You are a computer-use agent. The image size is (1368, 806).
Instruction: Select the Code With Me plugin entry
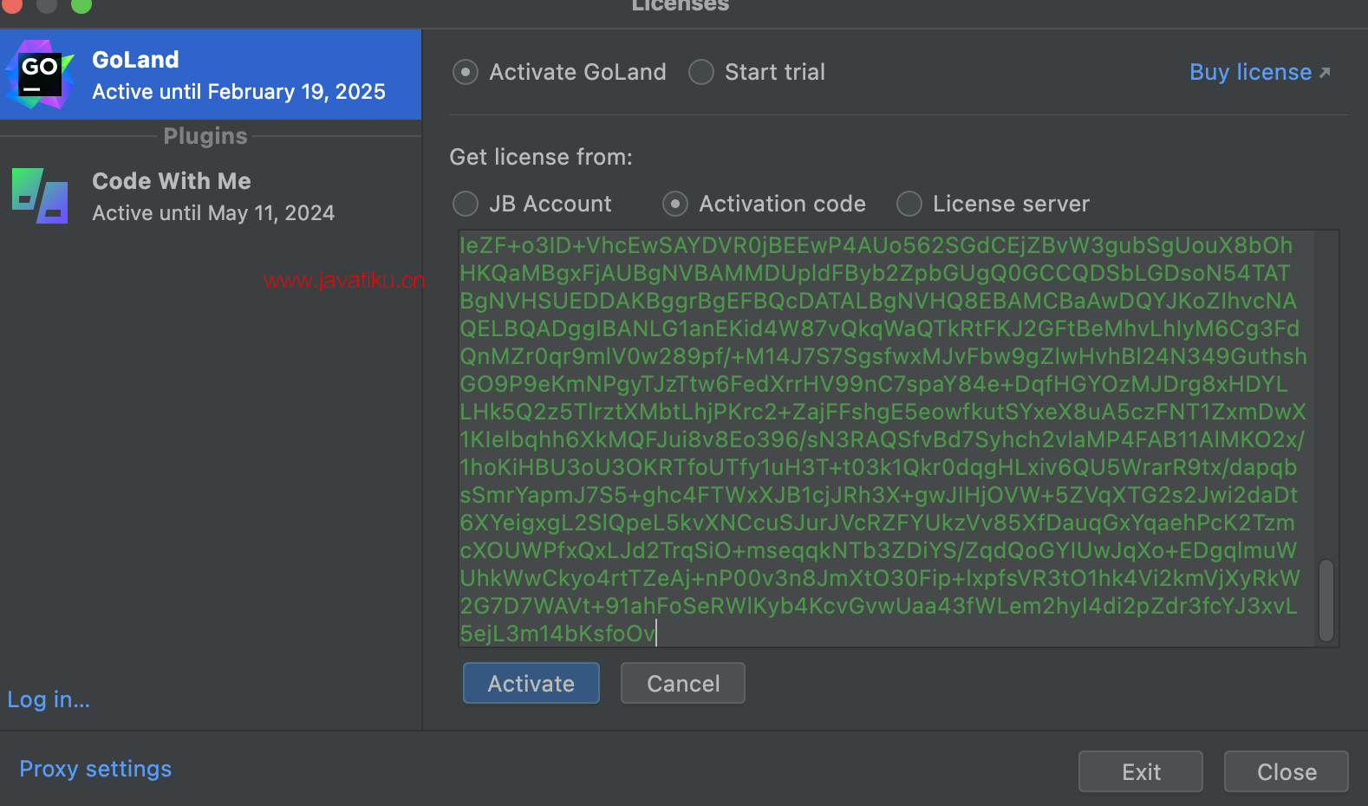coord(211,196)
